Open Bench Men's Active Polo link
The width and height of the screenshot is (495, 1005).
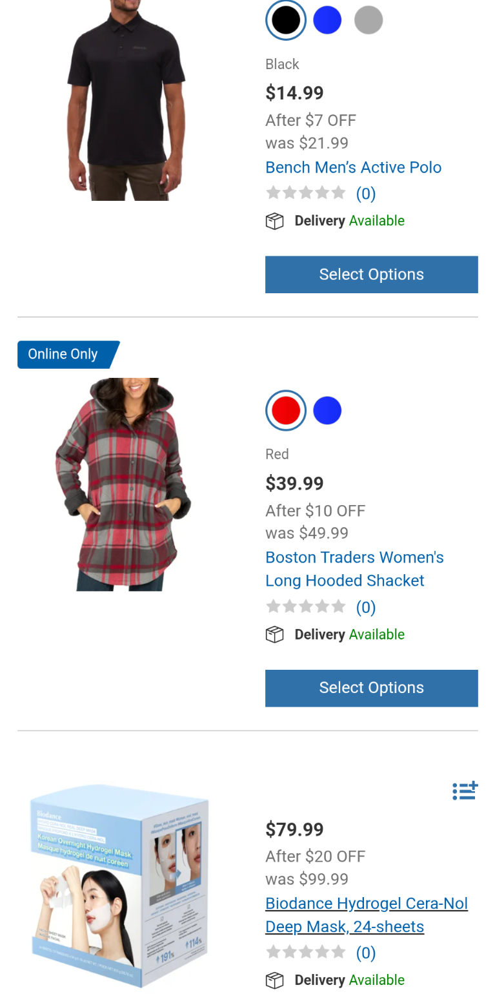pos(354,167)
